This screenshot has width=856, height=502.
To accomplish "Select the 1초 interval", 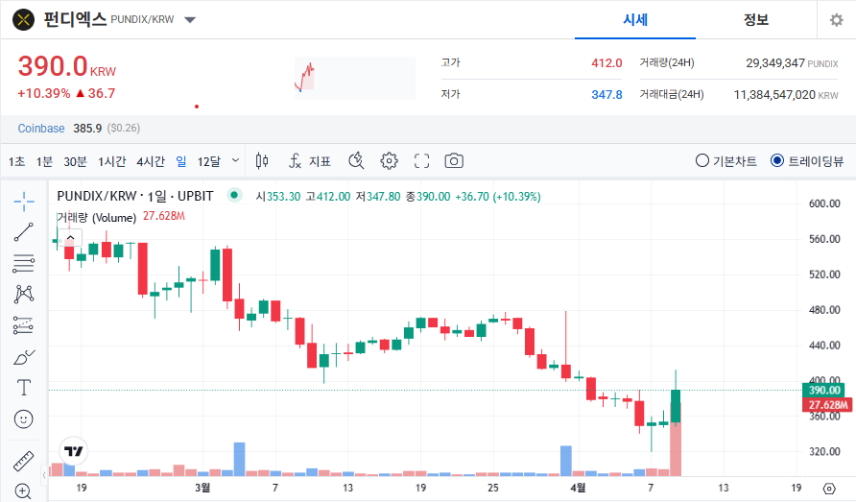I will pos(16,161).
